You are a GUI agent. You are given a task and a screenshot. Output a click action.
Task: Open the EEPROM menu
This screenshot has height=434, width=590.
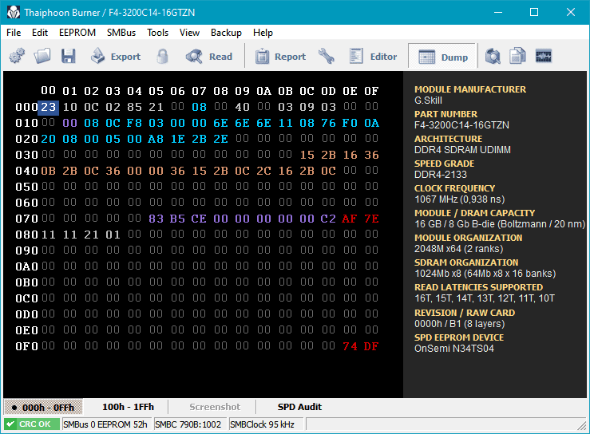point(77,33)
